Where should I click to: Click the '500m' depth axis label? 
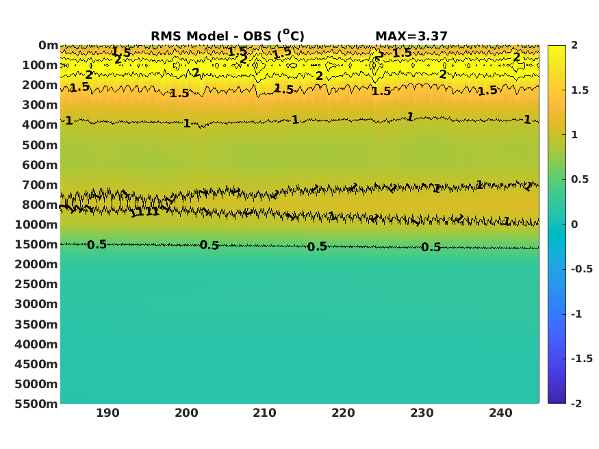coord(40,146)
